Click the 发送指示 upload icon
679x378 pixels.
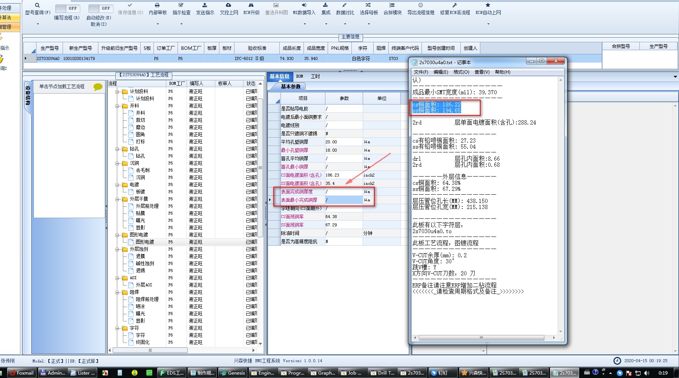click(x=205, y=5)
